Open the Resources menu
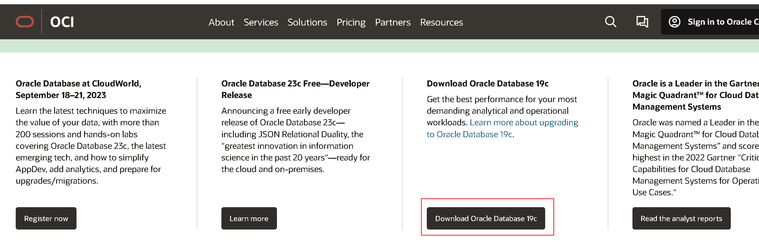Viewport: 759px width, 242px height. pos(441,22)
